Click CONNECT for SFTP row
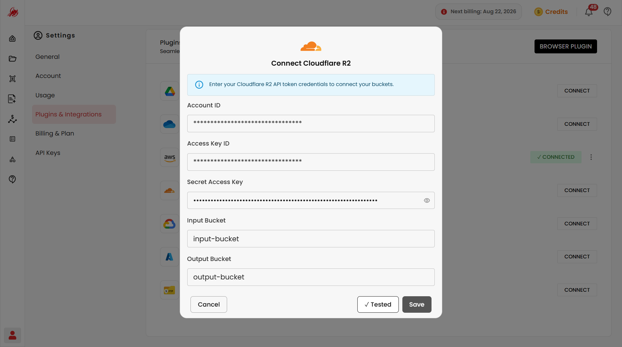The height and width of the screenshot is (347, 622). click(x=577, y=290)
